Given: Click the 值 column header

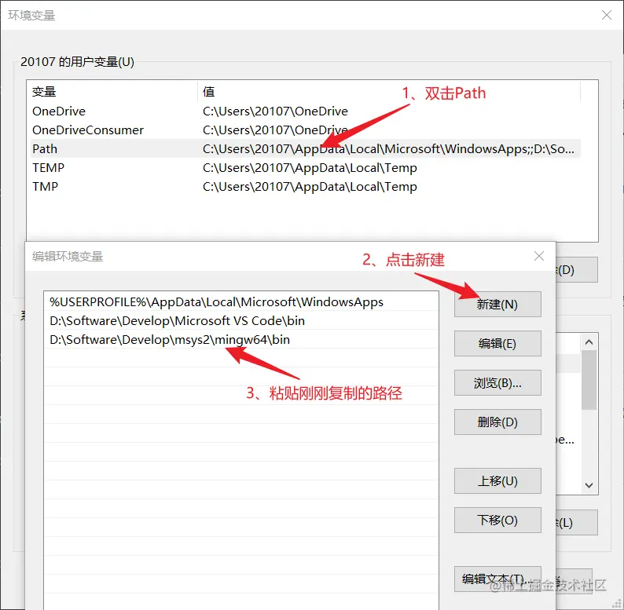Looking at the screenshot, I should [389, 91].
